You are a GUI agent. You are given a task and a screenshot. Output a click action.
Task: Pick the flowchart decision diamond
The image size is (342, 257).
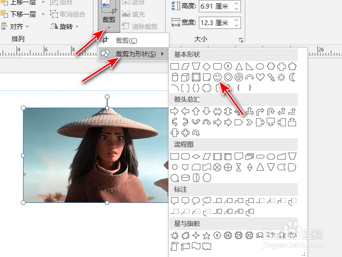coord(196,156)
